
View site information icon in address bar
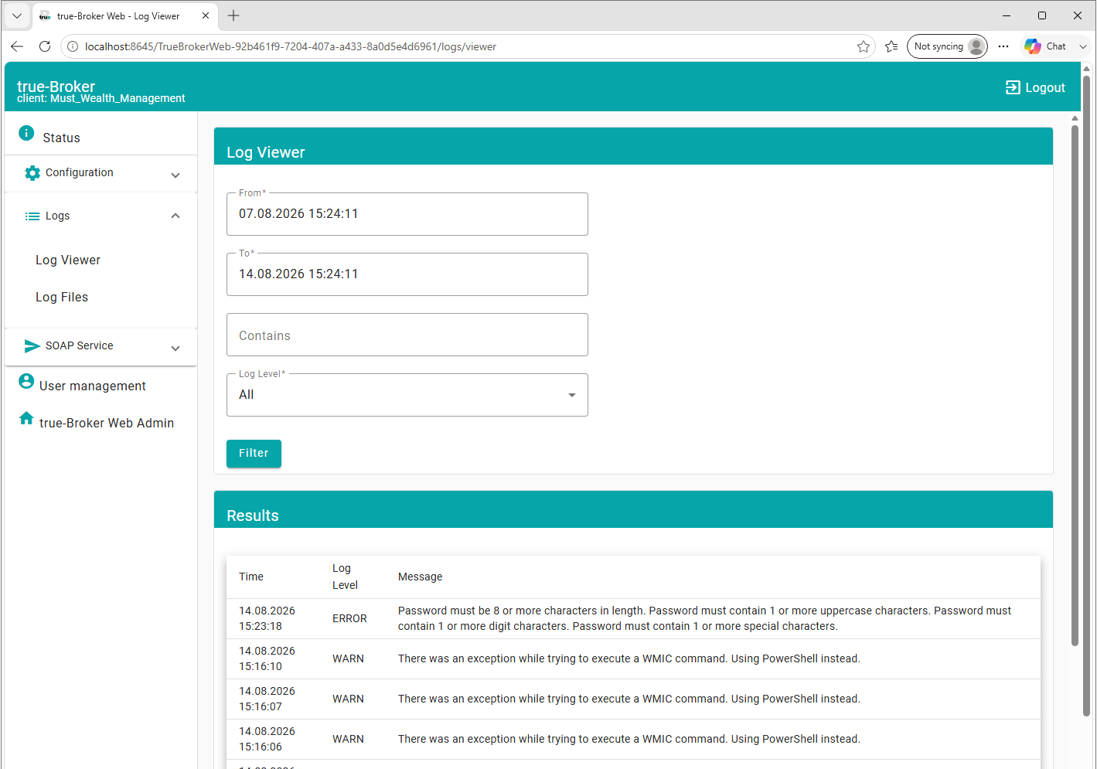(73, 46)
